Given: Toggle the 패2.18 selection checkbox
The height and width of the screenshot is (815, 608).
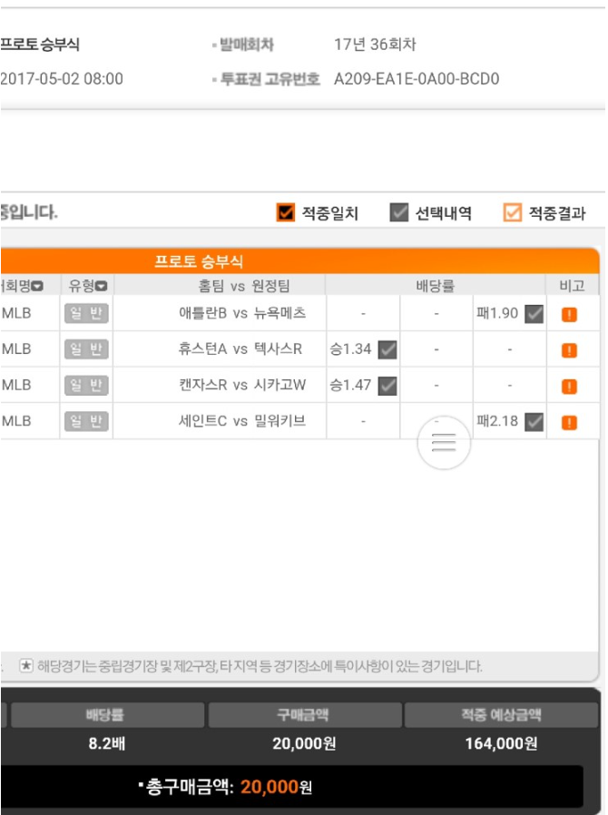Looking at the screenshot, I should coord(534,421).
